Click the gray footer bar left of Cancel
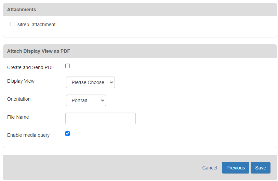This screenshot has width=278, height=181. [x=103, y=168]
